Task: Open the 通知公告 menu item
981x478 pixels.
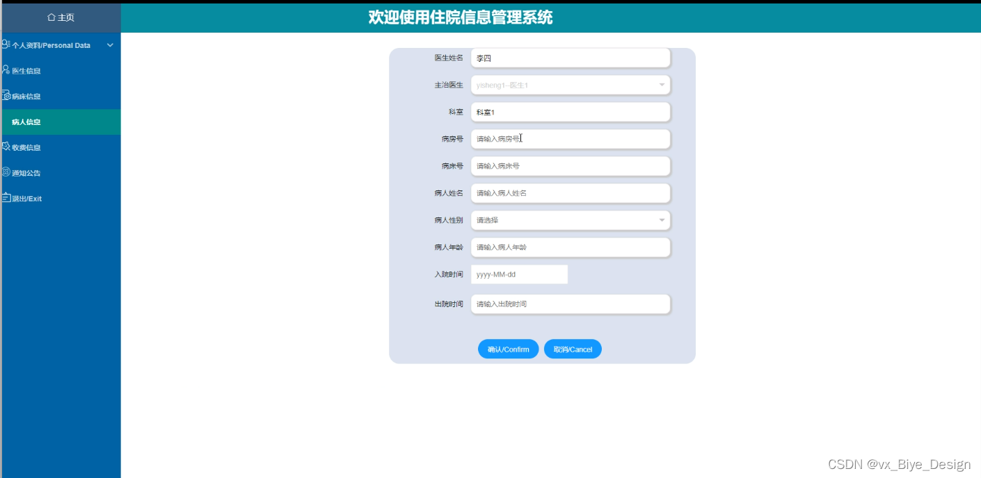Action: pyautogui.click(x=61, y=173)
